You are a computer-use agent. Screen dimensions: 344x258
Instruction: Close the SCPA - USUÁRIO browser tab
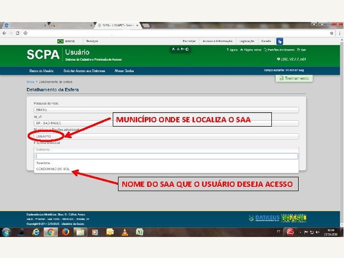[137, 25]
